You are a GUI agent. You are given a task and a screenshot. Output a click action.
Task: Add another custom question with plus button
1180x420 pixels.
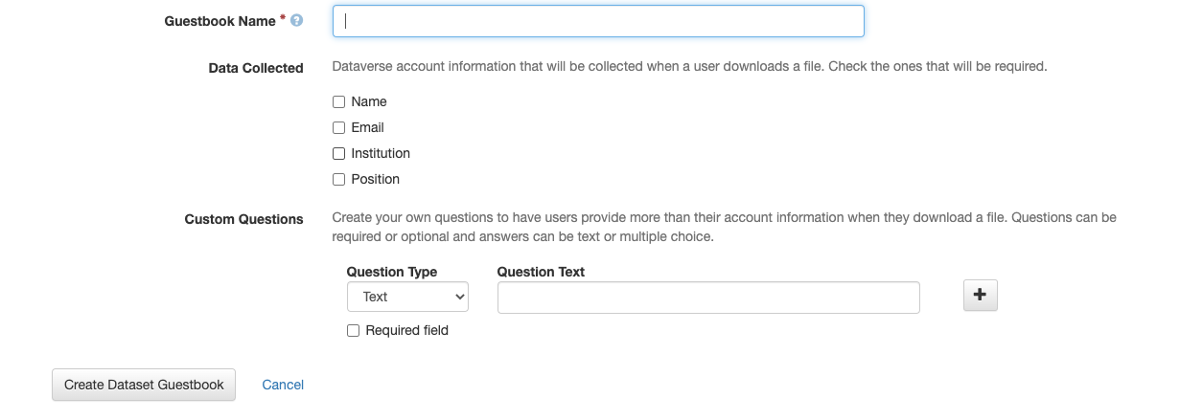pos(980,296)
